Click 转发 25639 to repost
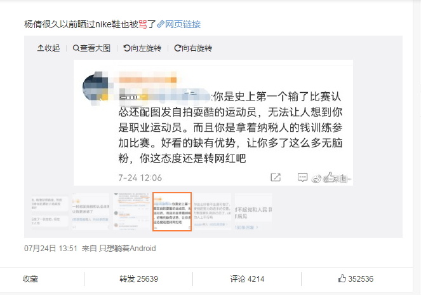The height and width of the screenshot is (295, 421). pyautogui.click(x=139, y=279)
